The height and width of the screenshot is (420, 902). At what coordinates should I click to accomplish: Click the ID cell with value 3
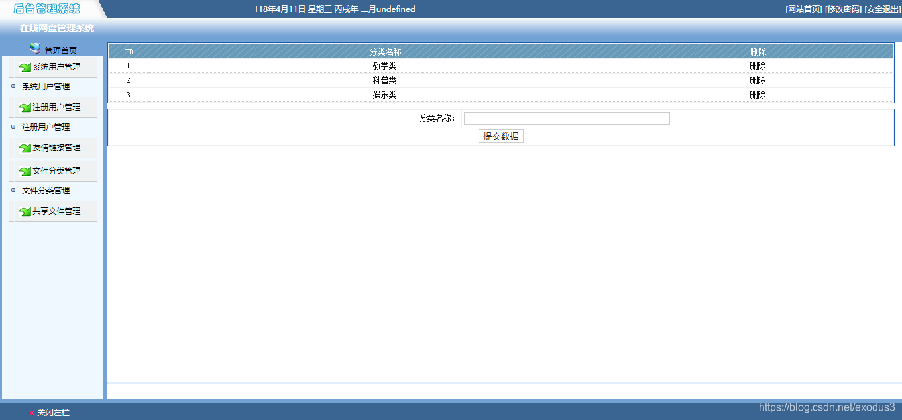(x=129, y=95)
